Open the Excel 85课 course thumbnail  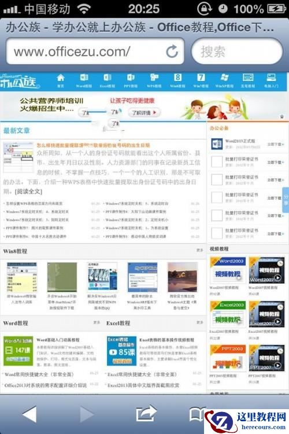click(x=122, y=351)
